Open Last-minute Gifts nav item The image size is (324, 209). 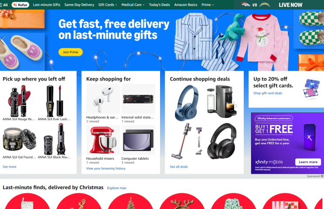[47, 5]
